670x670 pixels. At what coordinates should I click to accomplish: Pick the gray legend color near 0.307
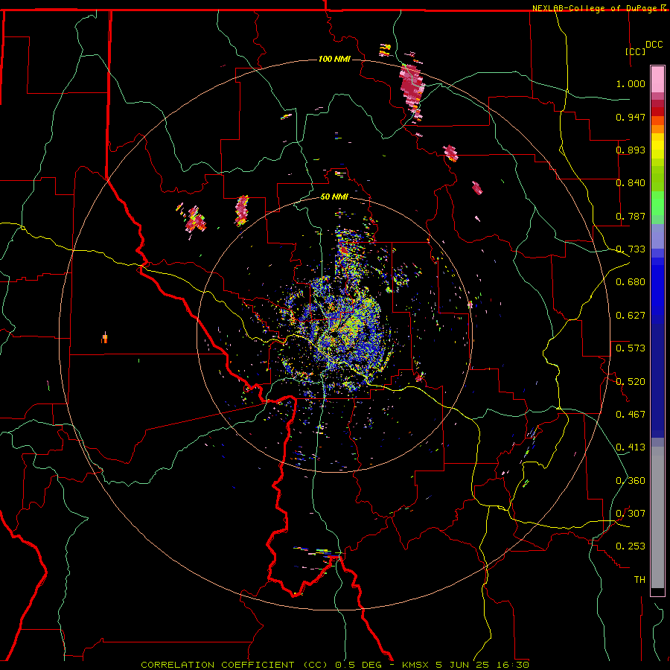(x=657, y=517)
